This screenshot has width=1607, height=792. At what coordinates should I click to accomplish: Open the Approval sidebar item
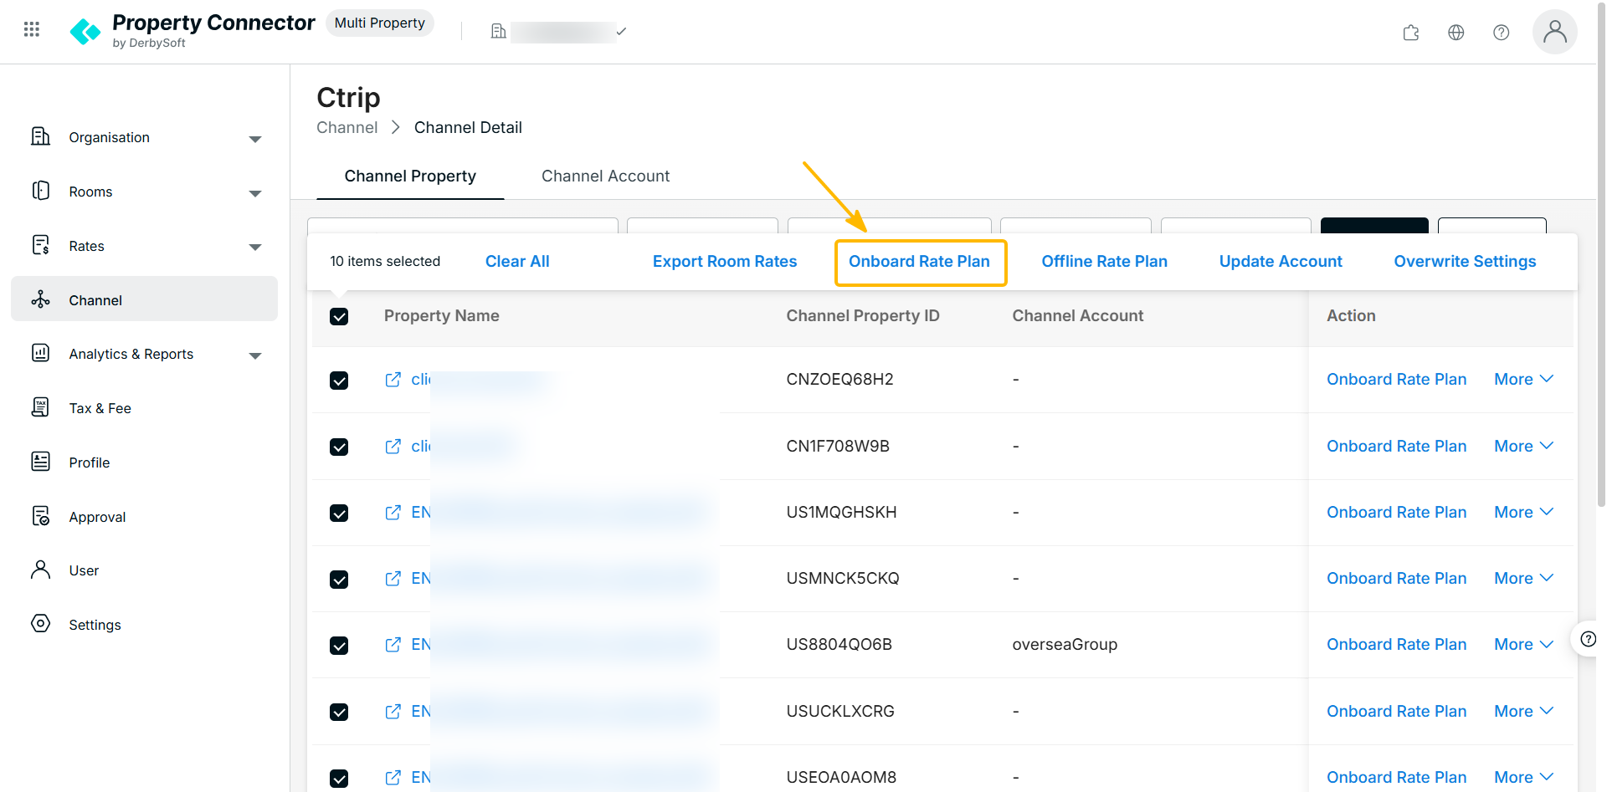pyautogui.click(x=144, y=517)
